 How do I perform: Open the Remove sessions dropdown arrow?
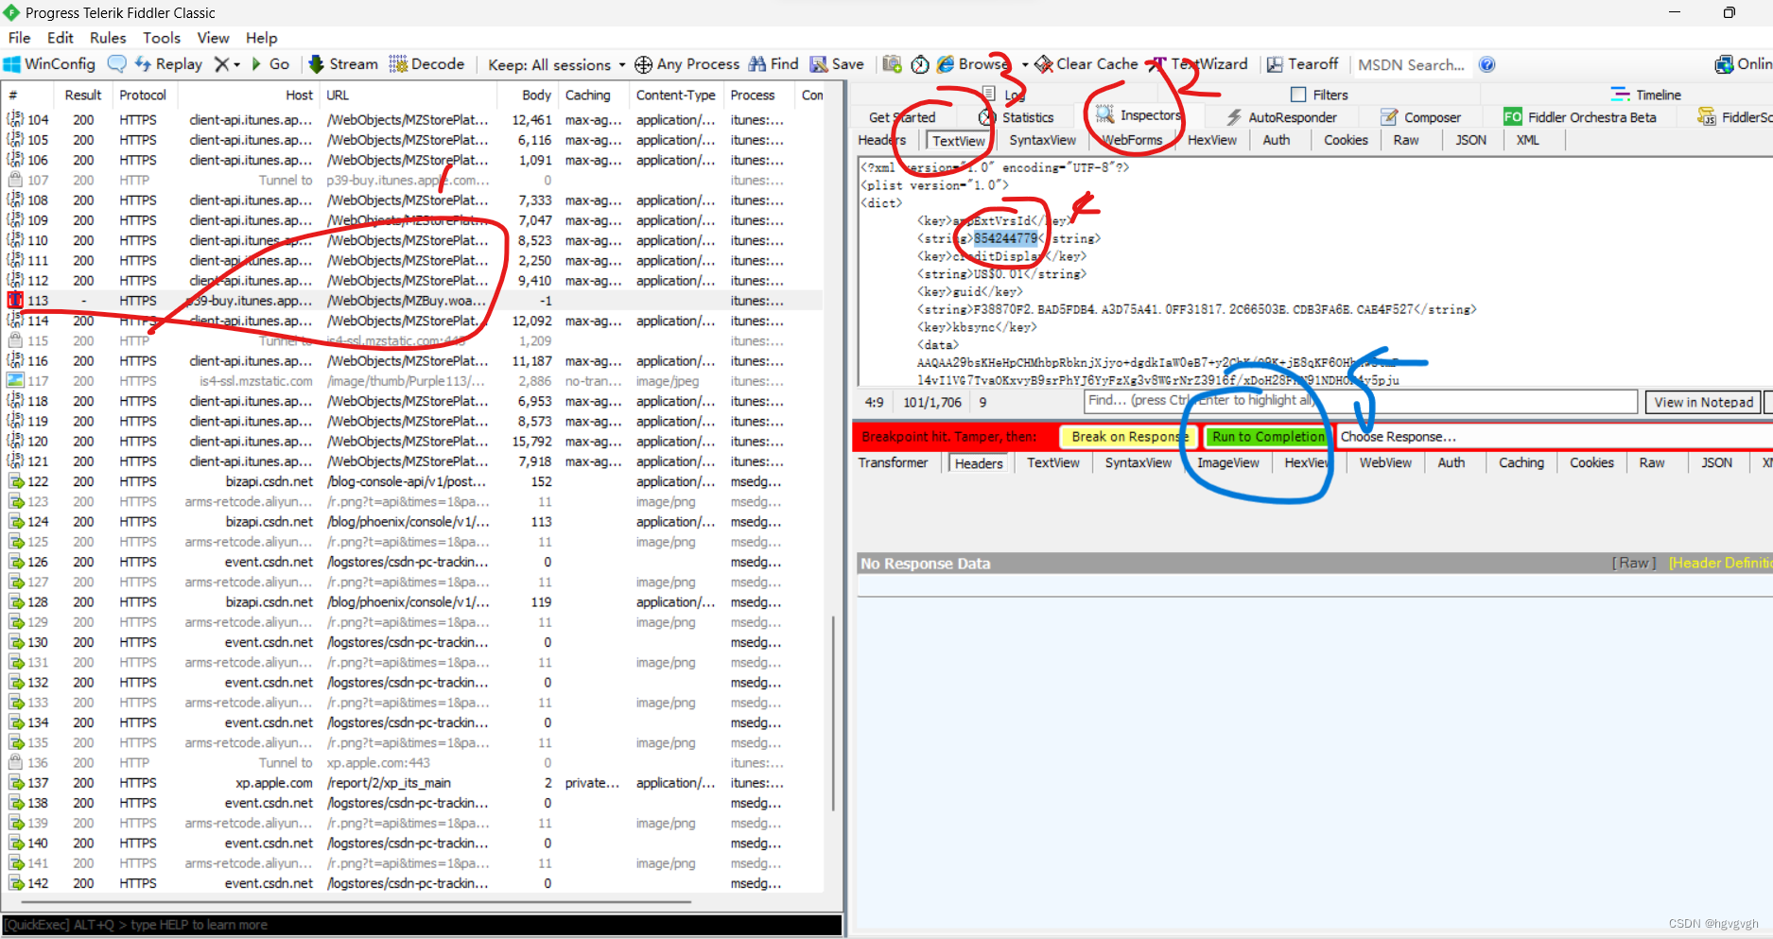[237, 64]
